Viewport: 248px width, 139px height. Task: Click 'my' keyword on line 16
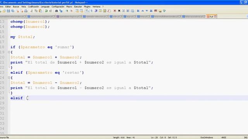[13, 37]
